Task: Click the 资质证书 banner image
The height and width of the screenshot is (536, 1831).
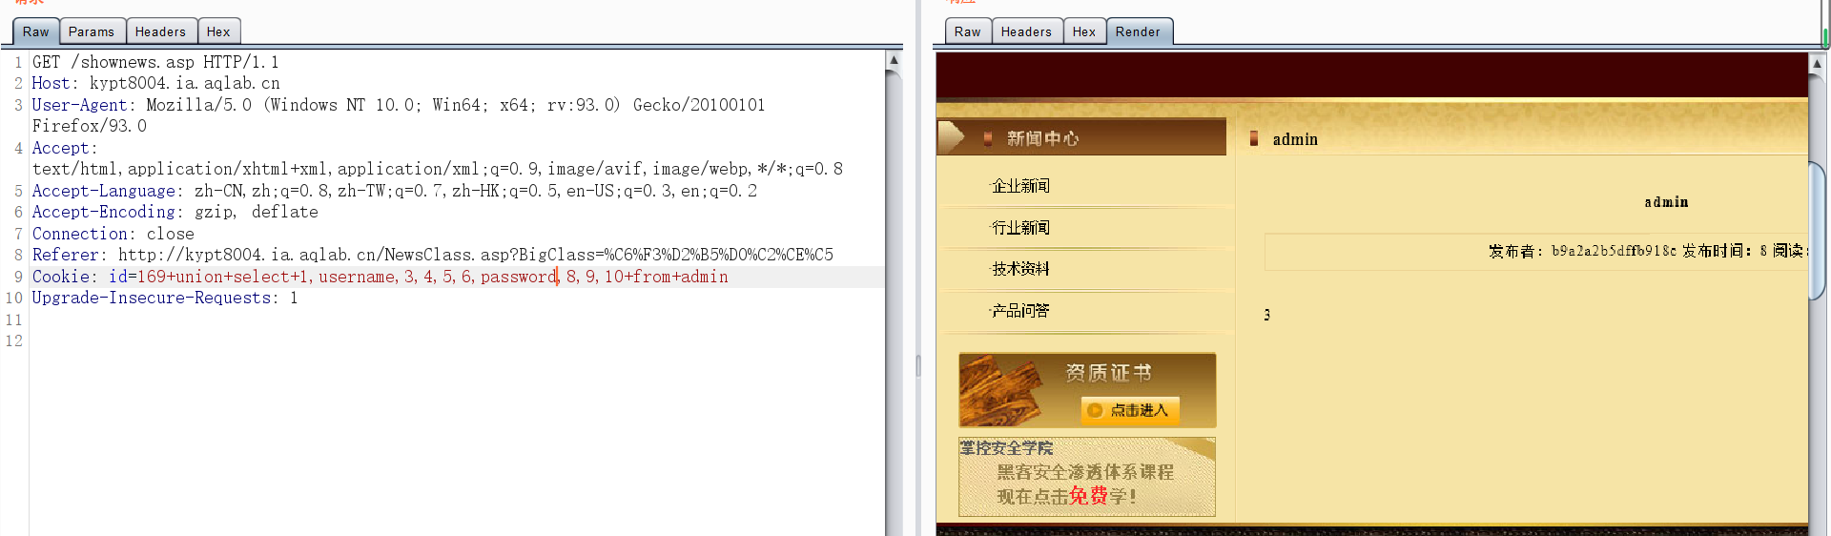Action: click(1087, 390)
